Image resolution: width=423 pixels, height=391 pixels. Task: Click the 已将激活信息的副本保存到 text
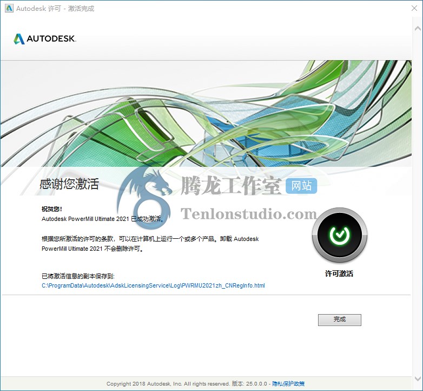(x=78, y=276)
